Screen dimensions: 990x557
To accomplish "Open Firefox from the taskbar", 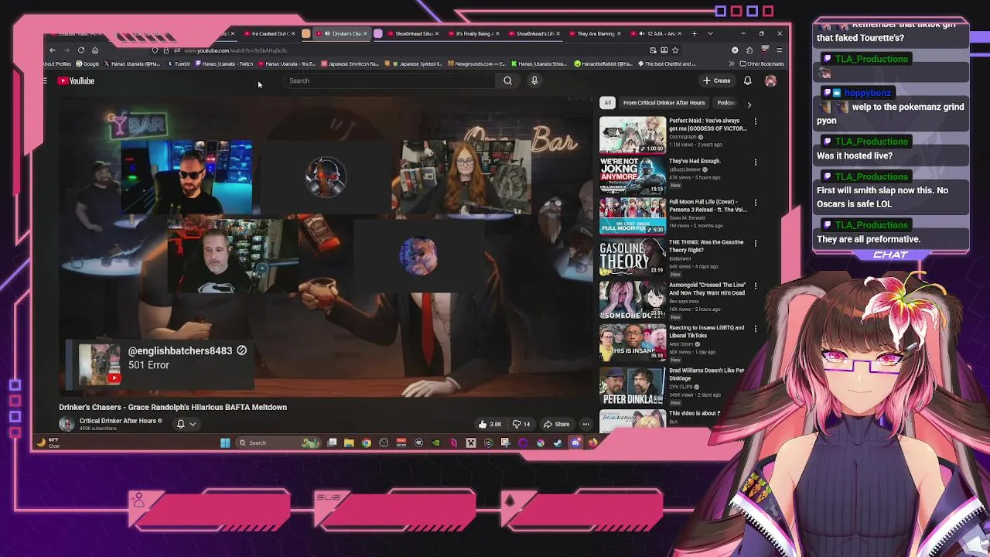I will [592, 443].
